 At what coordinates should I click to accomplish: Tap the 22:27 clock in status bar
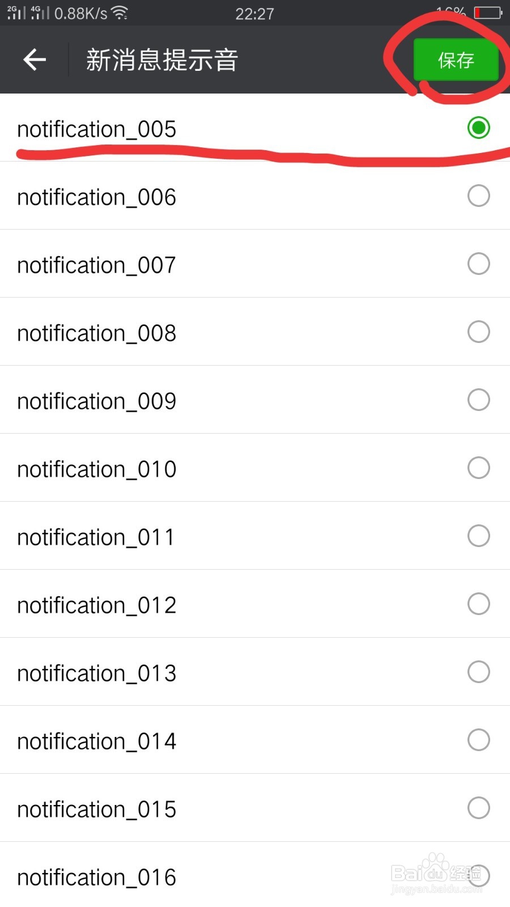coord(254,14)
